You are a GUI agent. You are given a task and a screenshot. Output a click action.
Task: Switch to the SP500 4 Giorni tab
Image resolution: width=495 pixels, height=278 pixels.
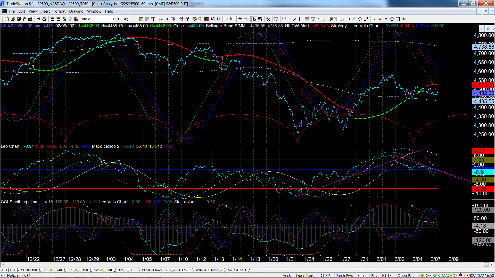pyautogui.click(x=153, y=270)
